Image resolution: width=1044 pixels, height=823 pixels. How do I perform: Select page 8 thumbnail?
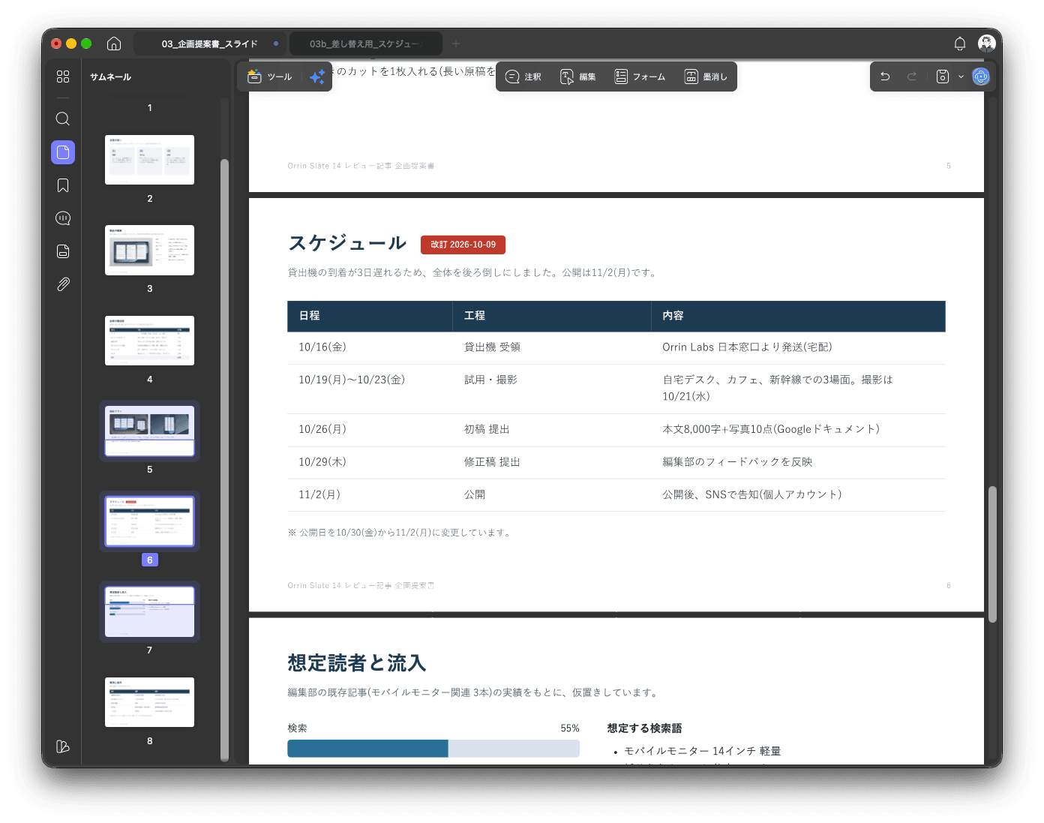149,702
